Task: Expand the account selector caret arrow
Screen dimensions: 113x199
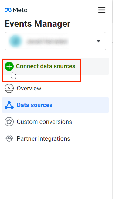Action: point(98,41)
